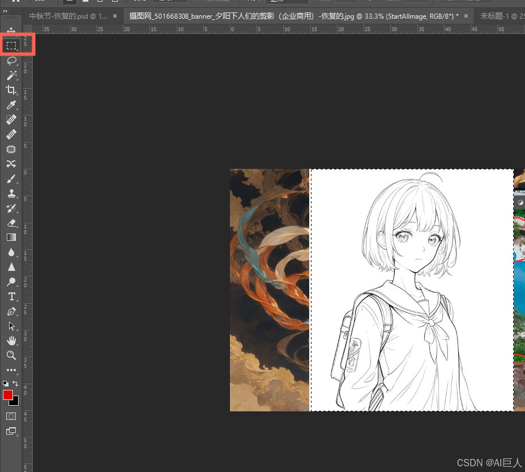525x472 pixels.
Task: Reset to default foreground and background colors
Action: (6, 384)
